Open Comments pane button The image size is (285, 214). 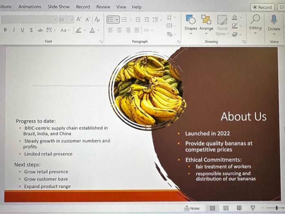point(281,7)
